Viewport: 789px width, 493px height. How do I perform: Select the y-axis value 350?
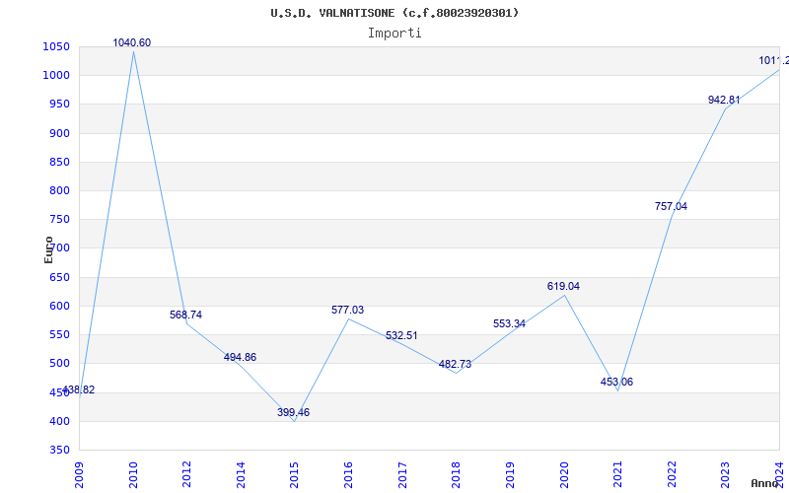point(59,450)
